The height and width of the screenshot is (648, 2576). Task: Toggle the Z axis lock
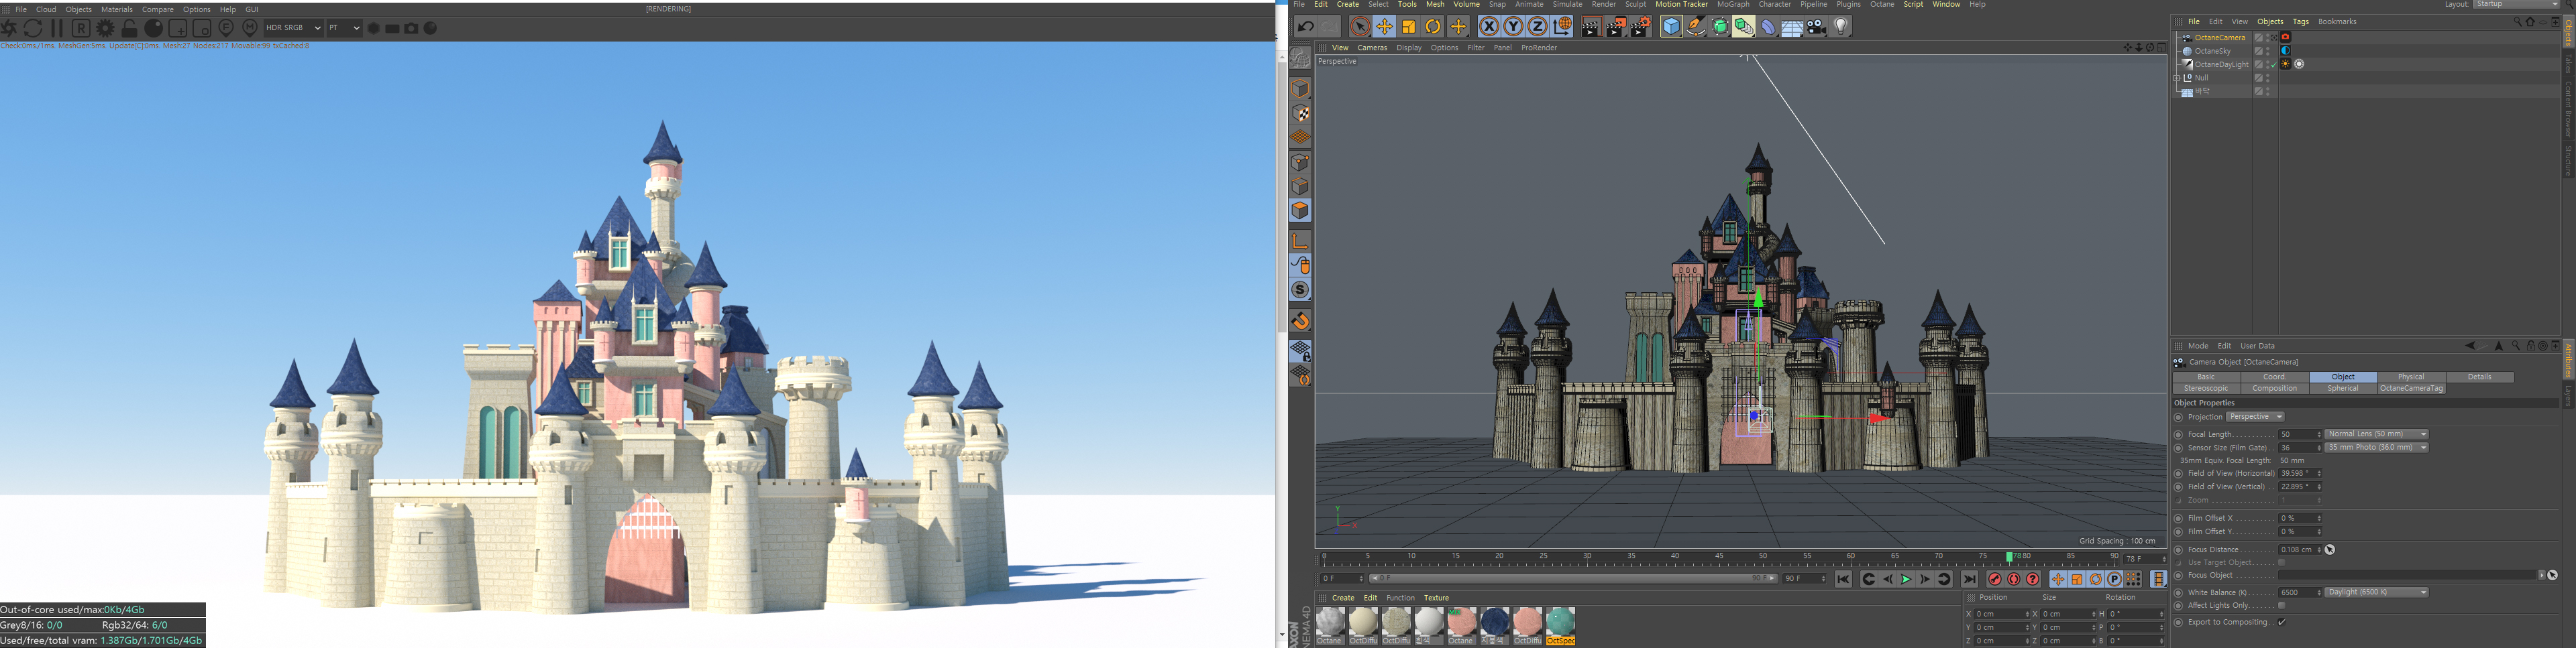coord(1538,27)
